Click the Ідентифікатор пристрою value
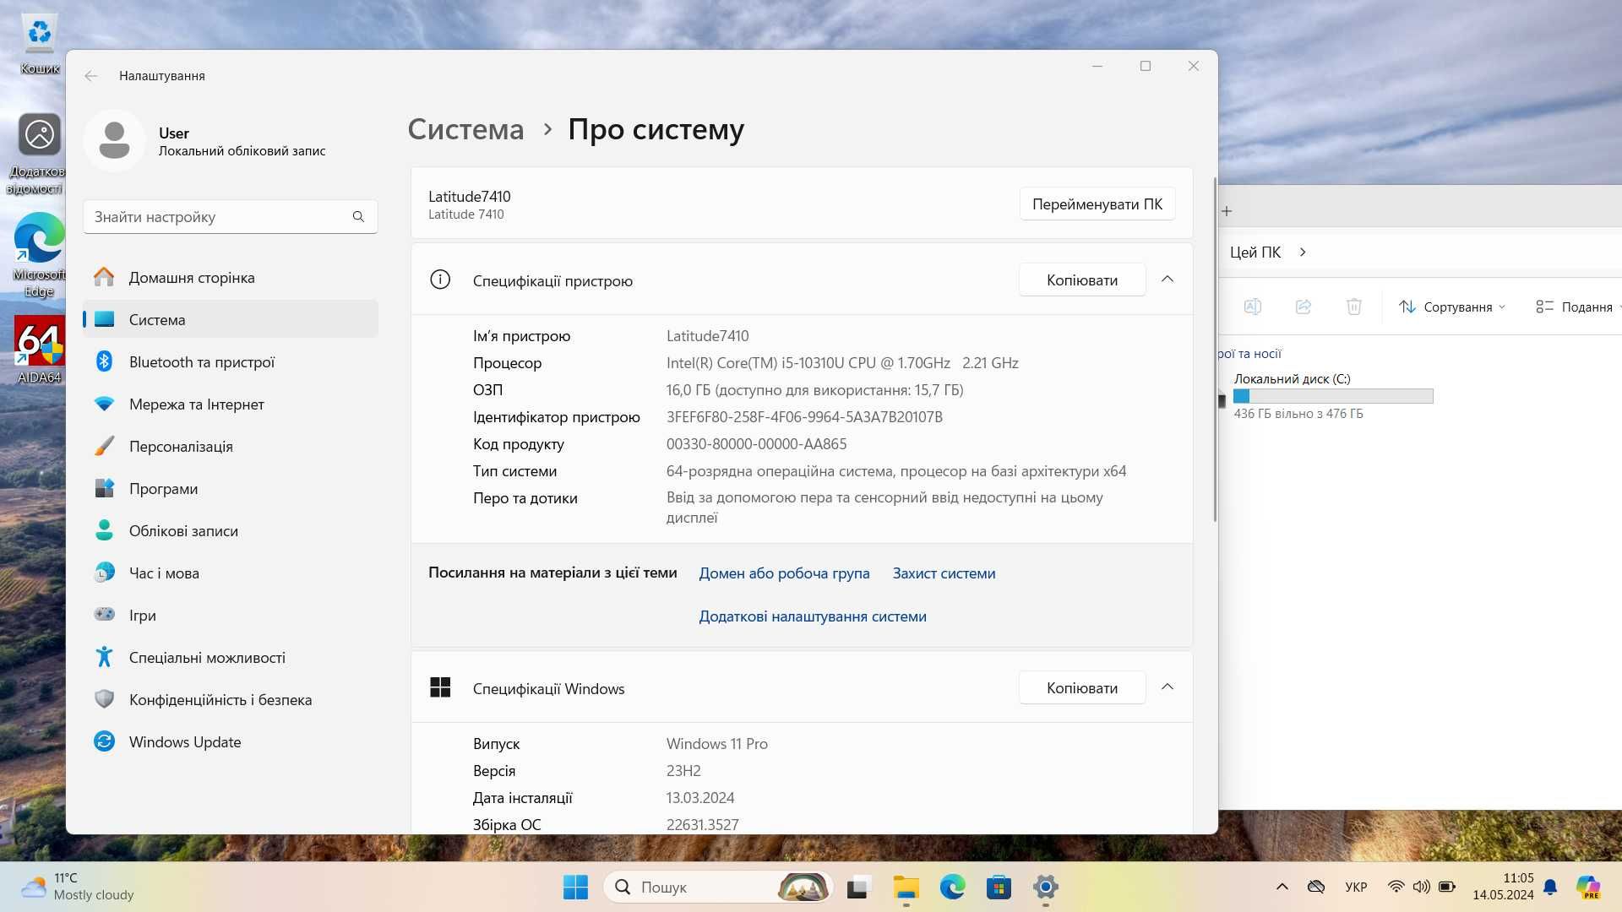 (x=804, y=417)
